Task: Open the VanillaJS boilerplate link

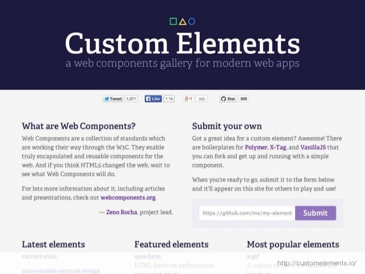Action: (x=313, y=148)
